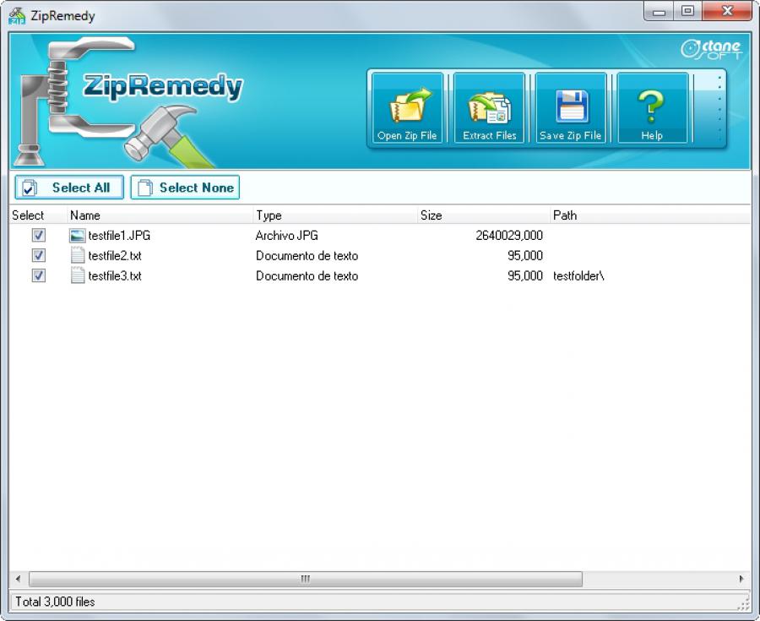
Task: Click the Total 3,000 files status text
Action: tap(55, 602)
